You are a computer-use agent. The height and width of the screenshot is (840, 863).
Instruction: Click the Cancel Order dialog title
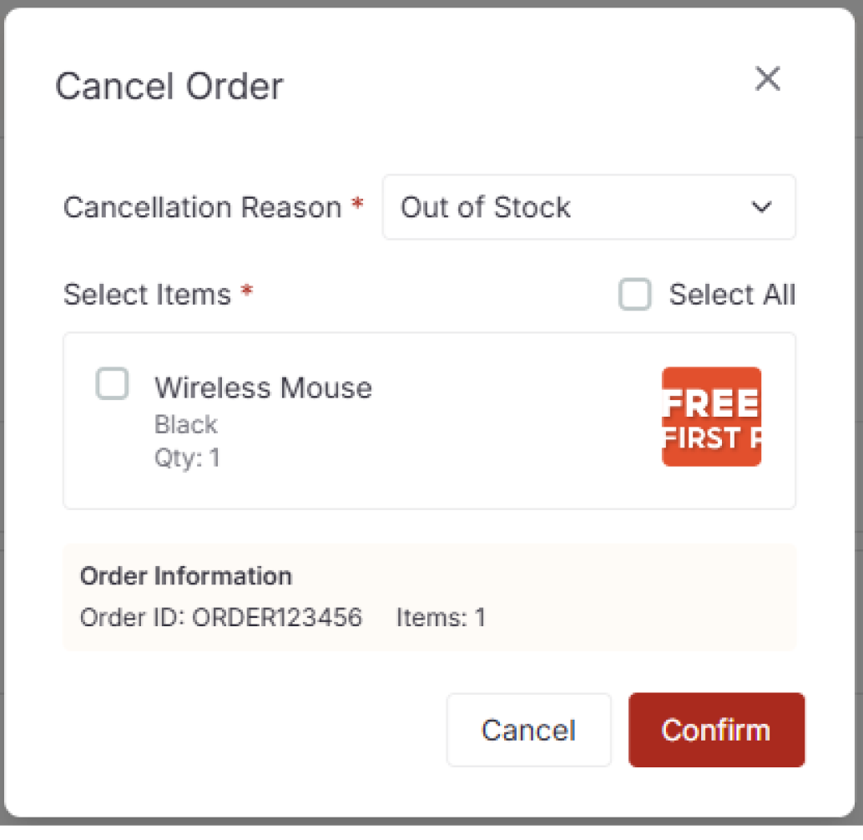tap(169, 86)
